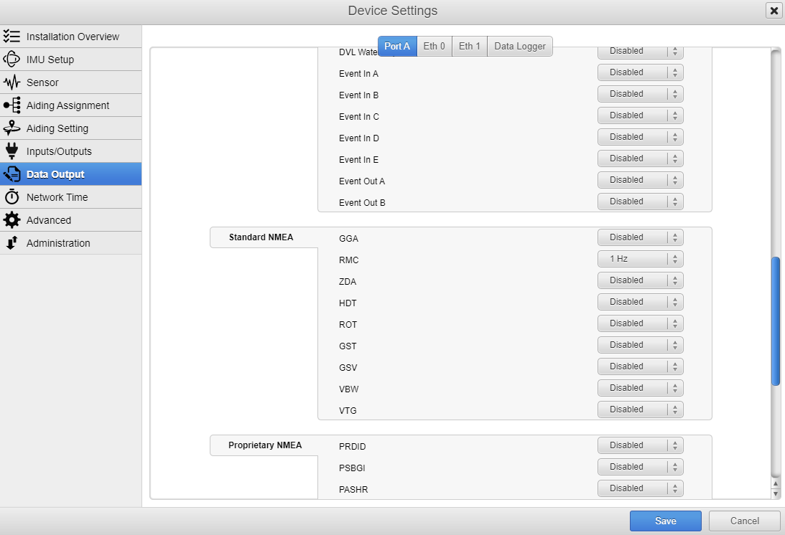This screenshot has height=535, width=785.
Task: Click the Aiding Assignment icon
Action: 11,105
